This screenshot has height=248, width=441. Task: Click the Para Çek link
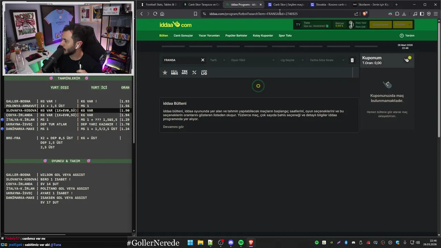click(x=360, y=27)
